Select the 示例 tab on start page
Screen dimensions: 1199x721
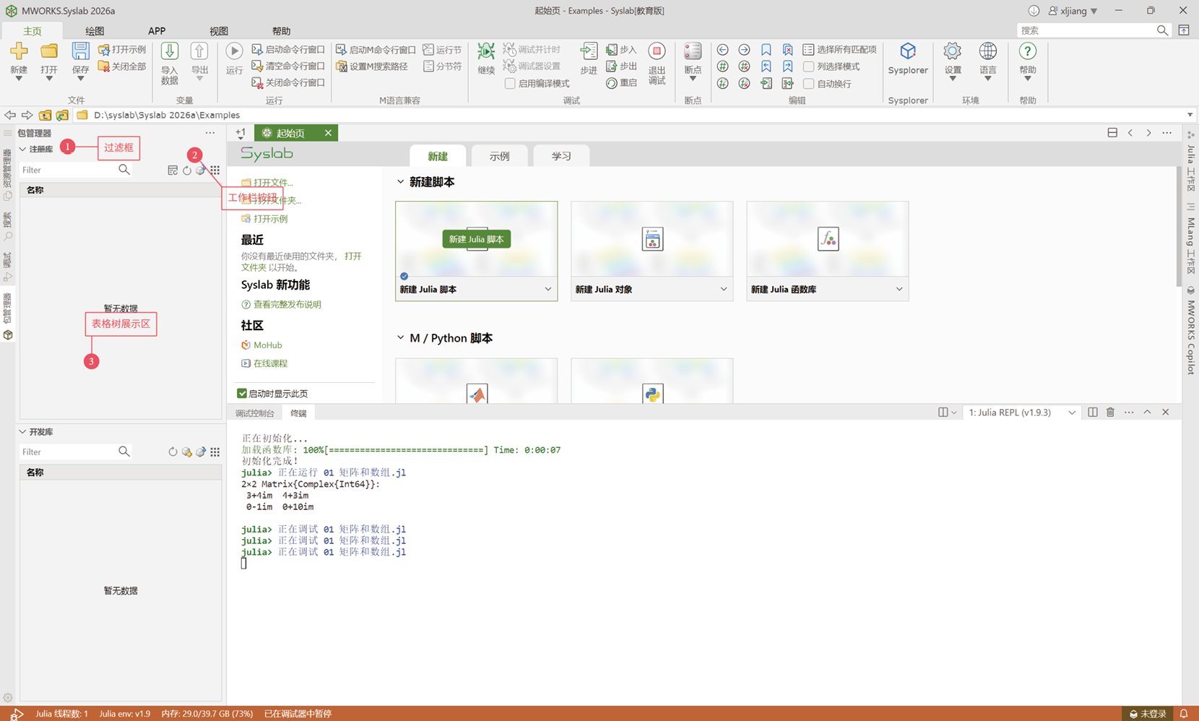point(500,156)
